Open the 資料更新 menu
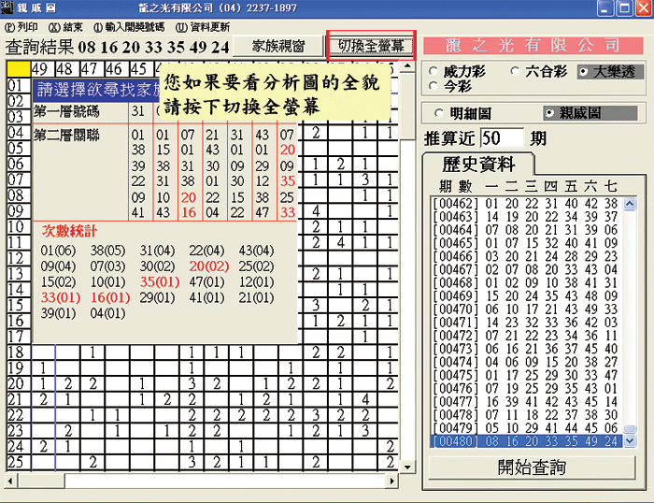This screenshot has height=503, width=654. [x=203, y=27]
